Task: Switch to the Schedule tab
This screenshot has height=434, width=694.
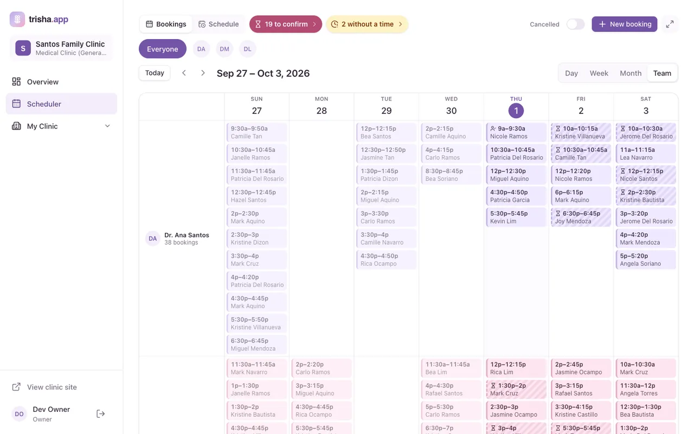Action: pyautogui.click(x=219, y=24)
